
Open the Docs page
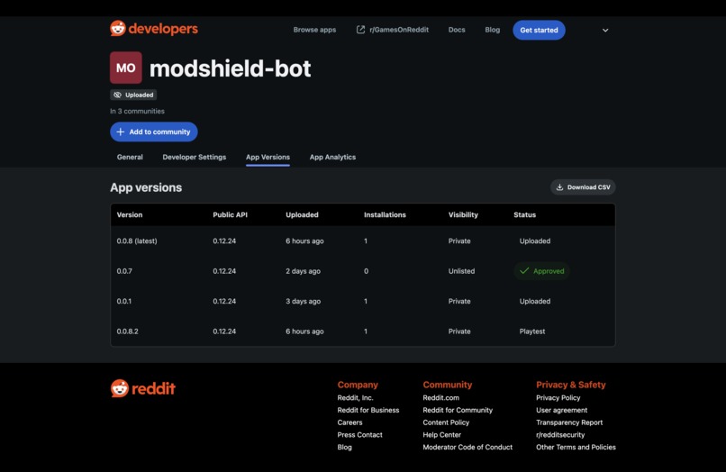tap(457, 30)
